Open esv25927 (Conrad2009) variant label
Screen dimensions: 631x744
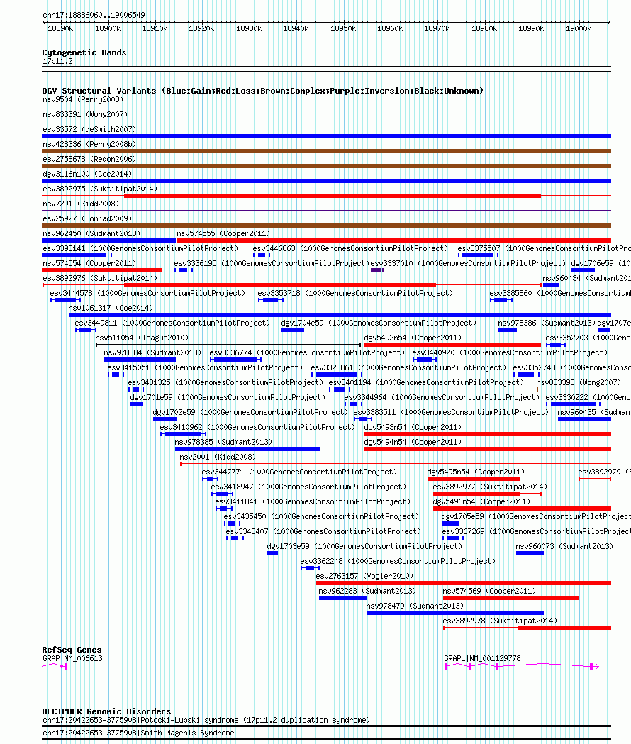87,218
